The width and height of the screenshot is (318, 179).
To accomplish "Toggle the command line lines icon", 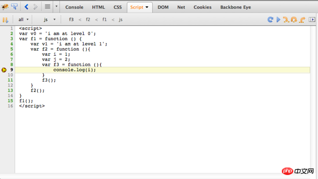I will click(47, 7).
